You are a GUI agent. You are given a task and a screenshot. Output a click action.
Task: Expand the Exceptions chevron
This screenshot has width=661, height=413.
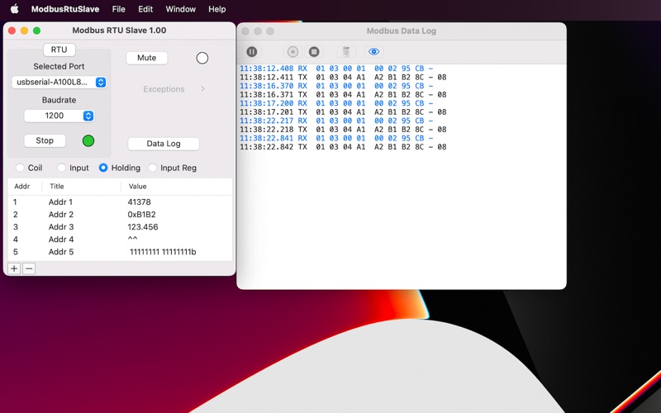coord(202,88)
